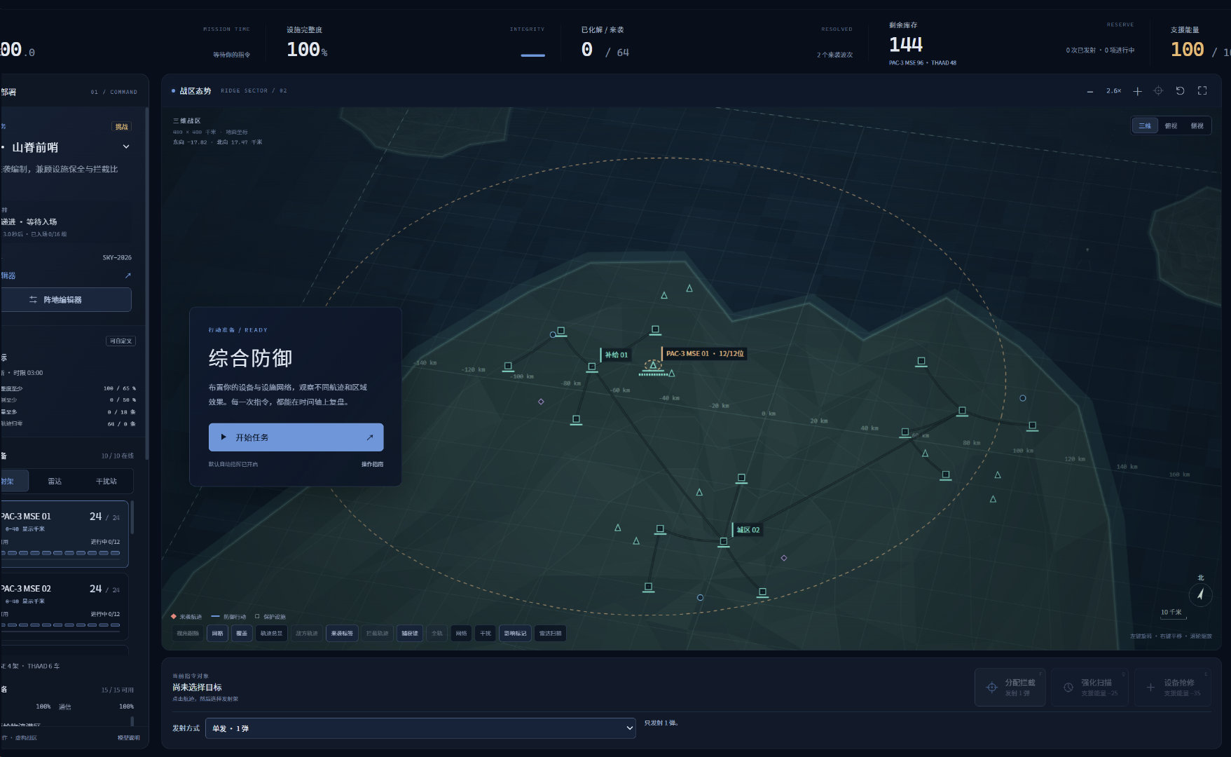Click the 强化扫描 scan action button
The image size is (1231, 757).
pyautogui.click(x=1089, y=687)
